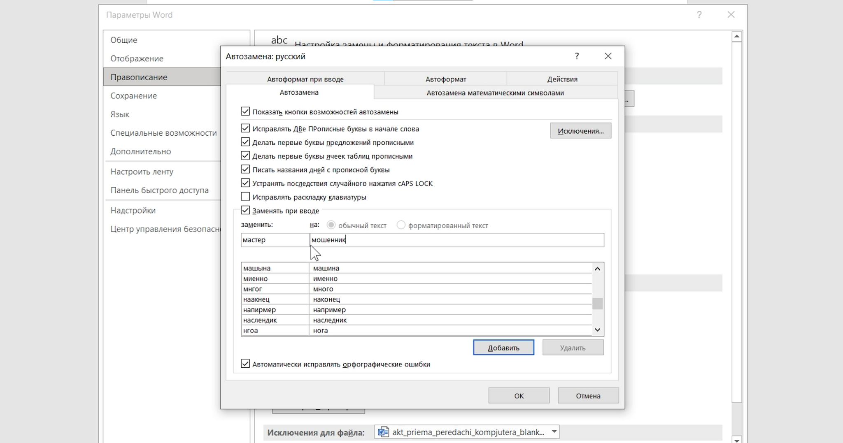Click 'Отмена' to cancel AutoCorrect dialog
843x443 pixels.
coord(588,396)
